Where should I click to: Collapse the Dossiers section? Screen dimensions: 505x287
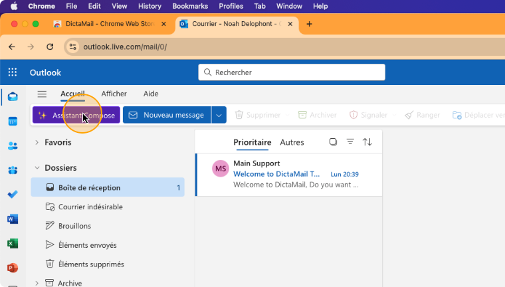37,168
